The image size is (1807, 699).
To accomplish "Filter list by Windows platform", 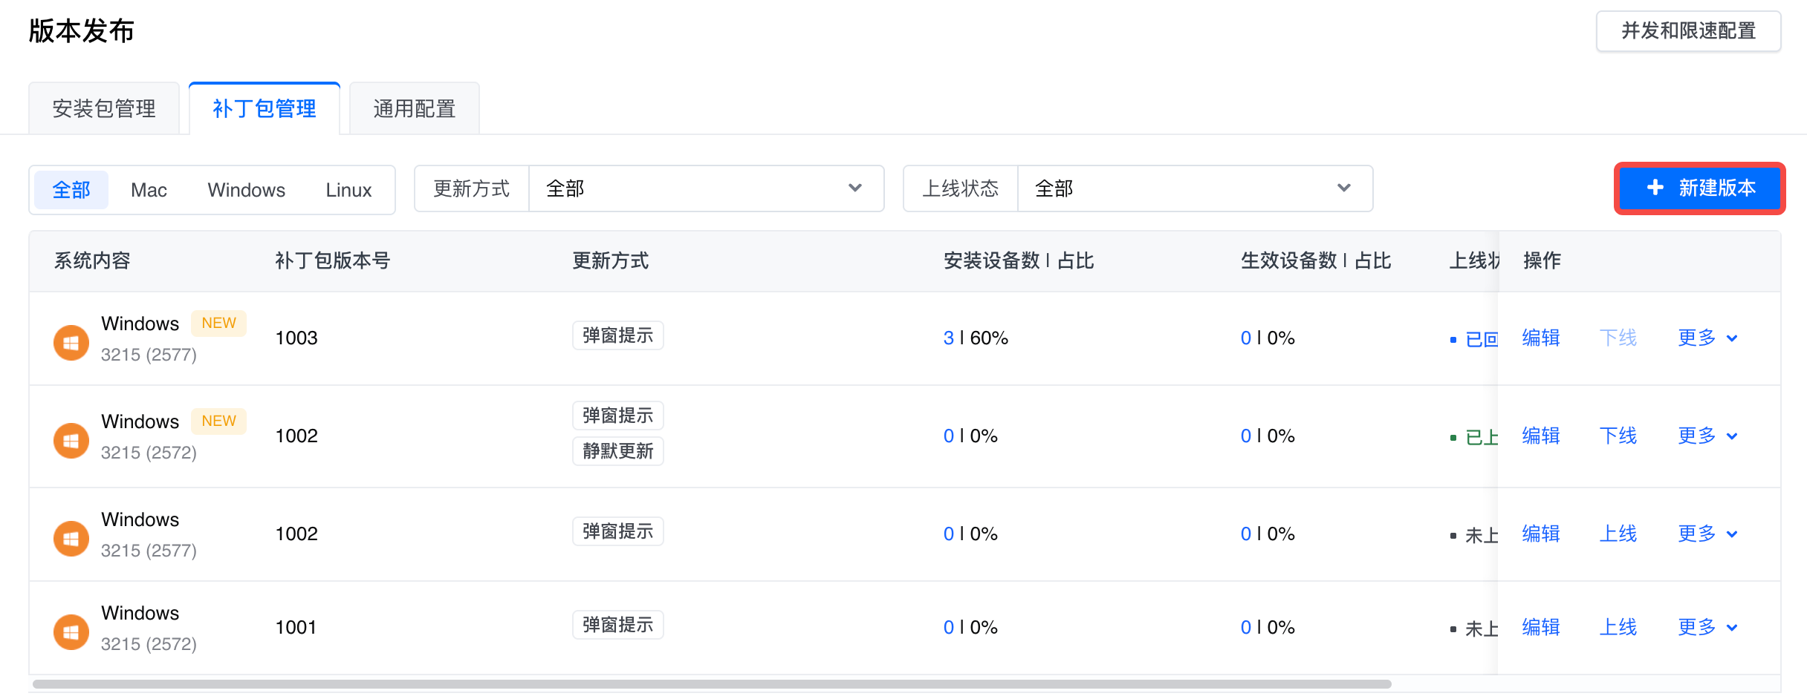I will pyautogui.click(x=246, y=190).
